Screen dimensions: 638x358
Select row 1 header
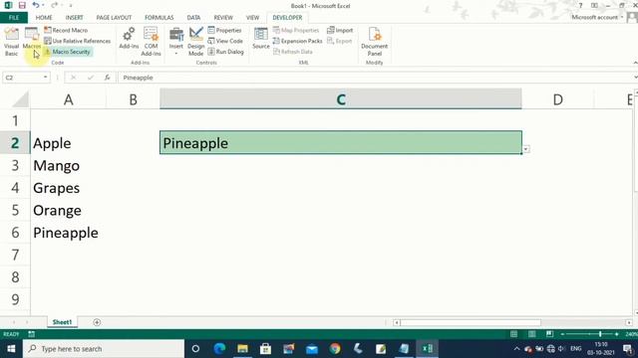pyautogui.click(x=15, y=120)
